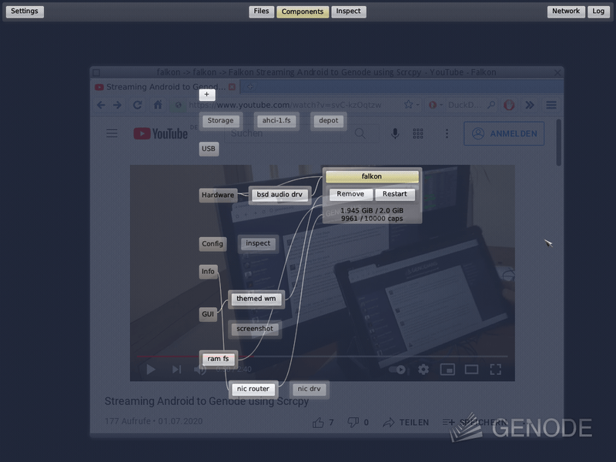Select the Info node
616x462 pixels.
coord(208,272)
